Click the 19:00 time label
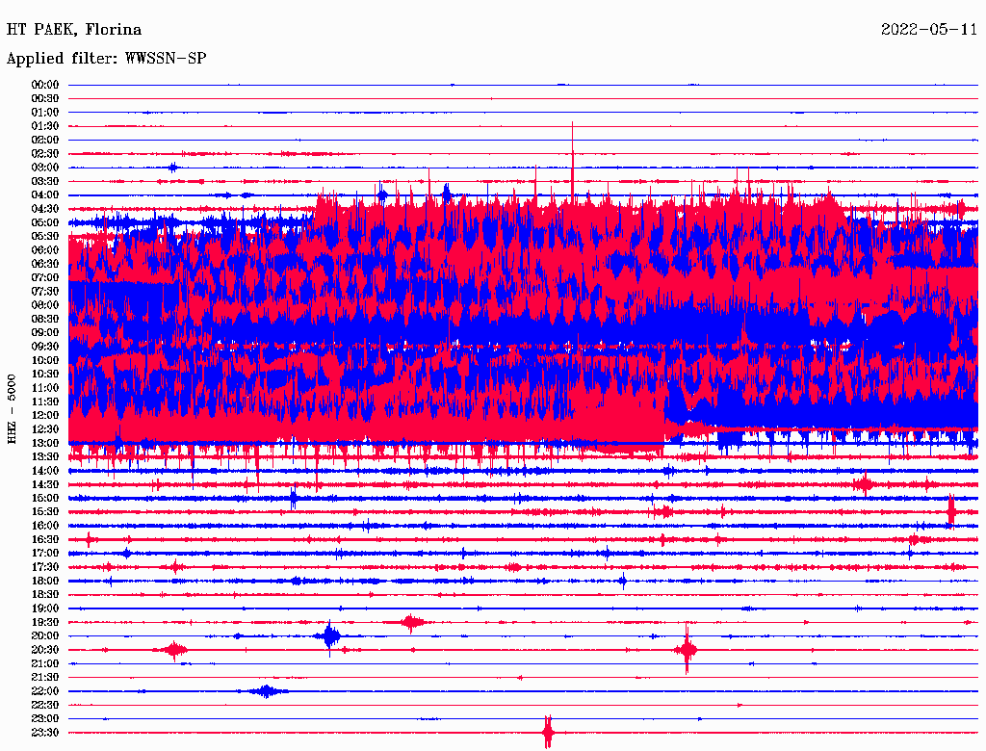 45,609
